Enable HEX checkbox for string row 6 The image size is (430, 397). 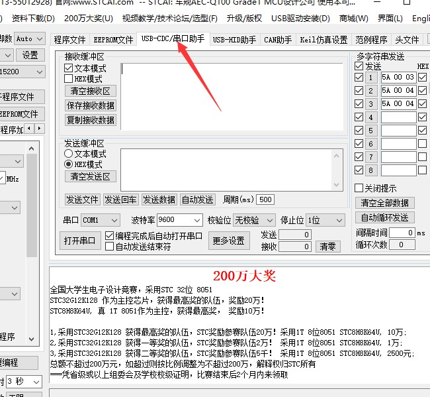tap(422, 144)
